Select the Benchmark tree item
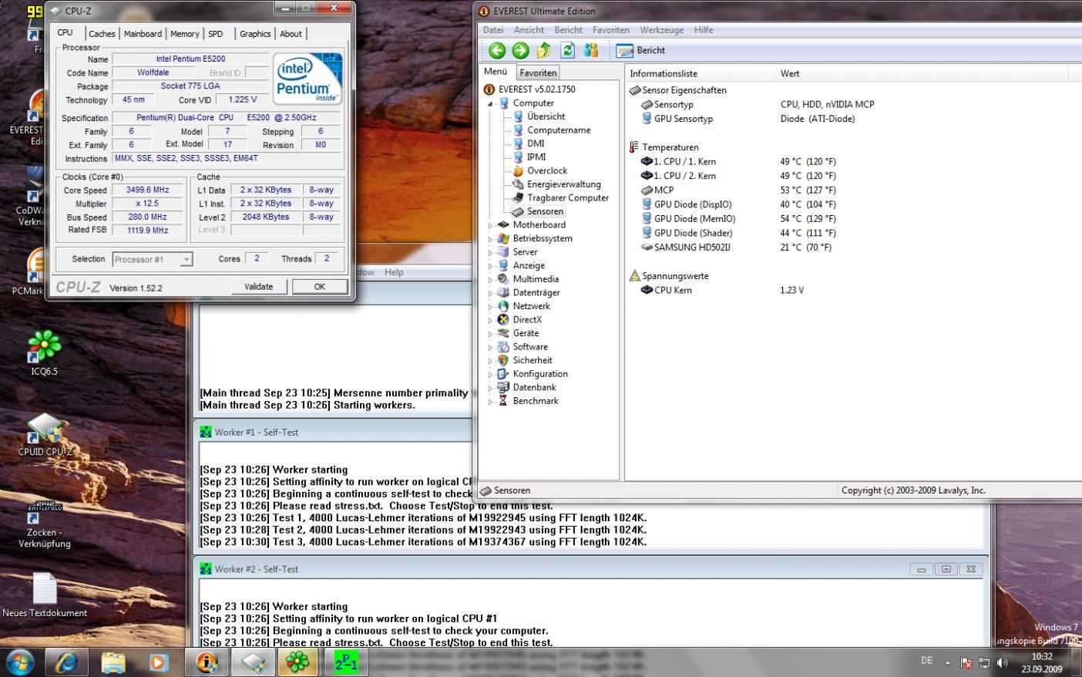Viewport: 1082px width, 677px height. pos(536,401)
